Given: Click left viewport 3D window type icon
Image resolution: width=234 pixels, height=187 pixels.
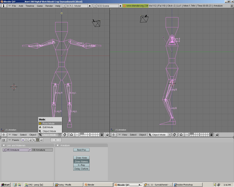Looking at the screenshot, I should click(4, 135).
